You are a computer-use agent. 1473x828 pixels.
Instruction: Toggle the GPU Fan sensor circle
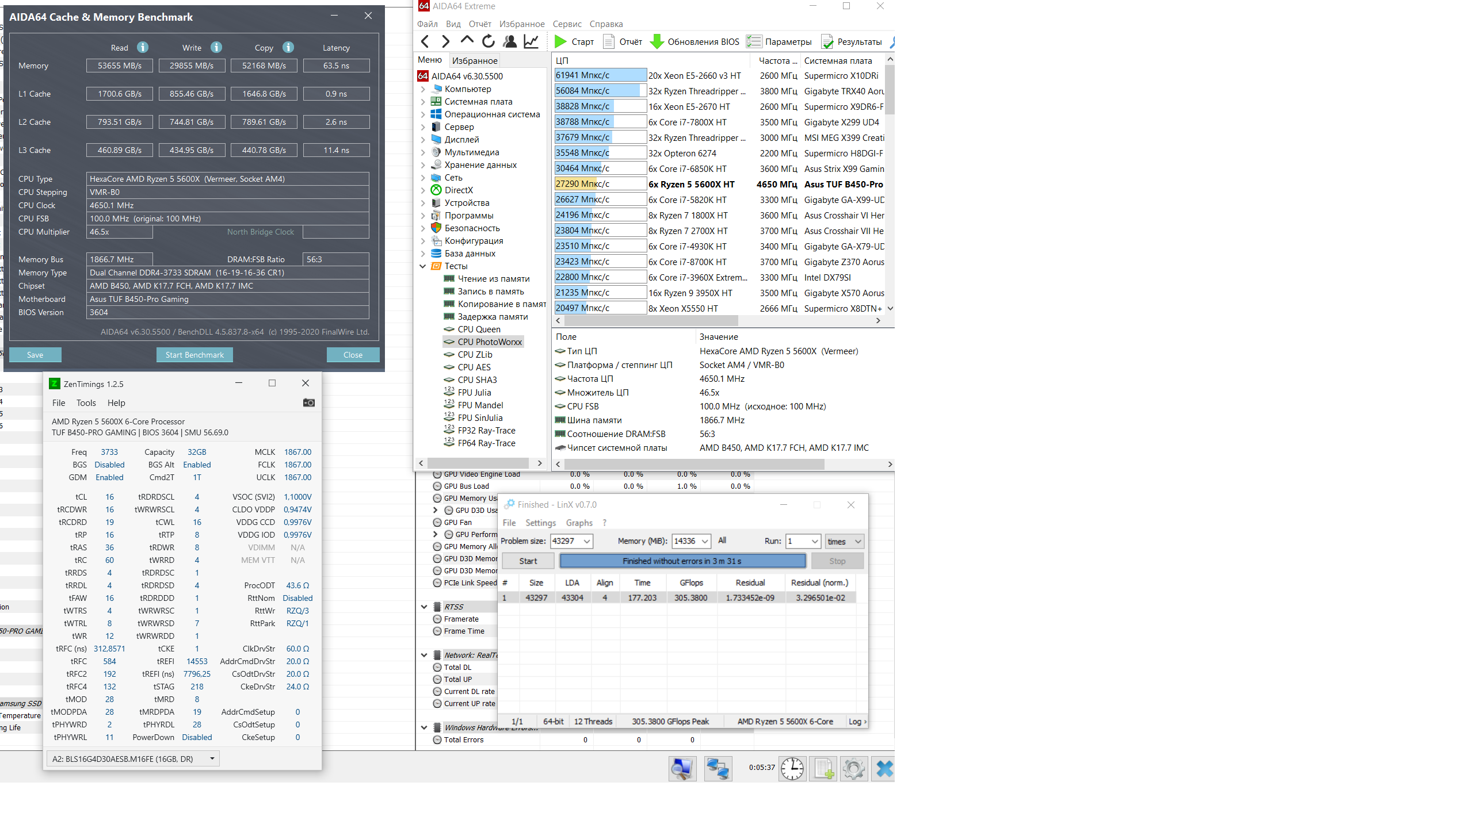click(437, 523)
